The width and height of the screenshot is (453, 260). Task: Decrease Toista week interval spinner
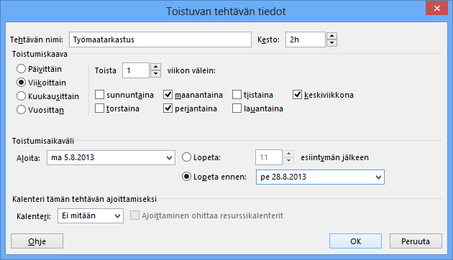(x=156, y=74)
